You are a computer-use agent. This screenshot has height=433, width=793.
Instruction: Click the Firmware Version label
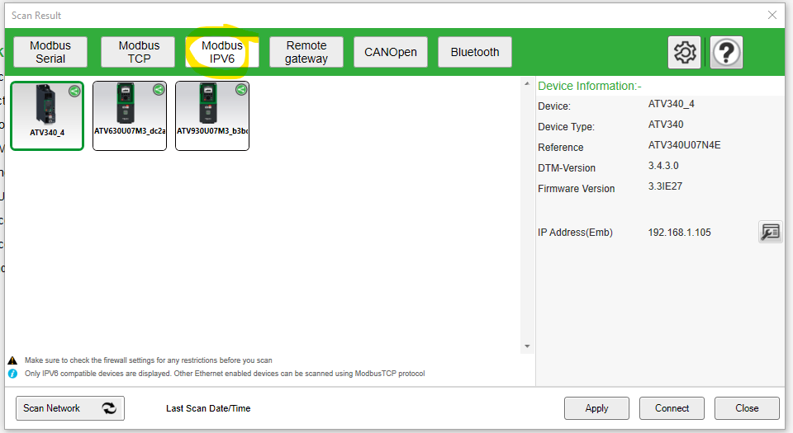coord(576,188)
